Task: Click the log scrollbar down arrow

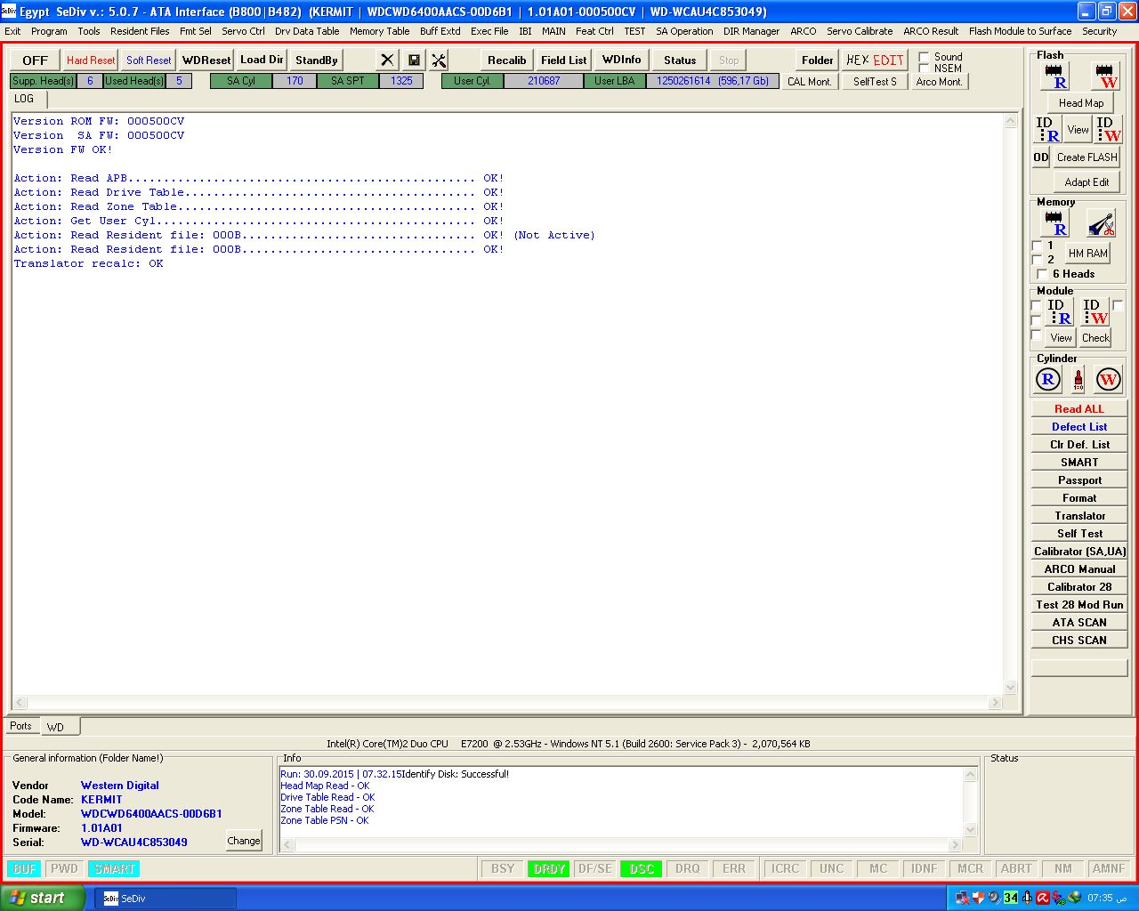Action: [x=1010, y=688]
